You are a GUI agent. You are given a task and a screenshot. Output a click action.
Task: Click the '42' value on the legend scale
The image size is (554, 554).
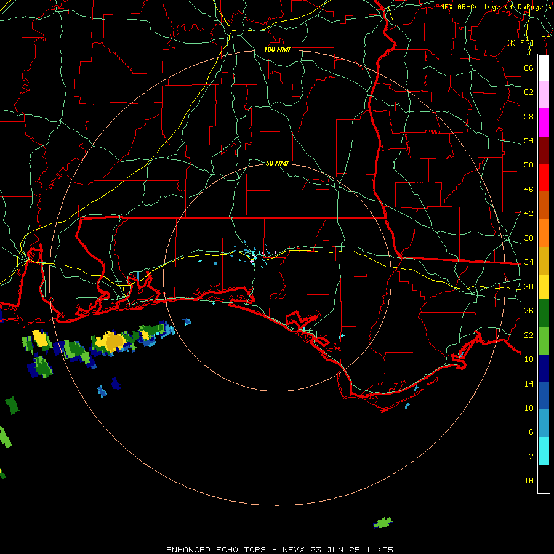pyautogui.click(x=529, y=214)
